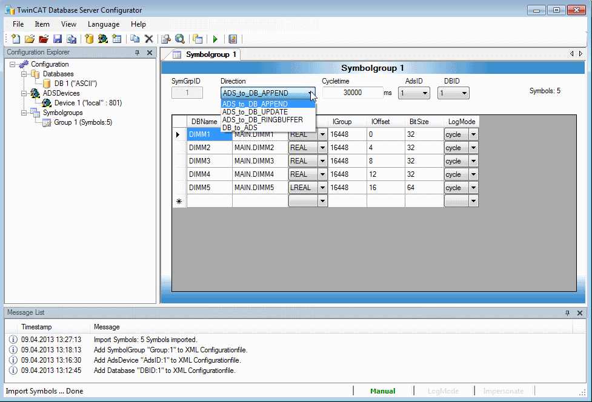The width and height of the screenshot is (592, 402).
Task: Collapse the Symbolgroups tree node
Action: click(x=24, y=113)
